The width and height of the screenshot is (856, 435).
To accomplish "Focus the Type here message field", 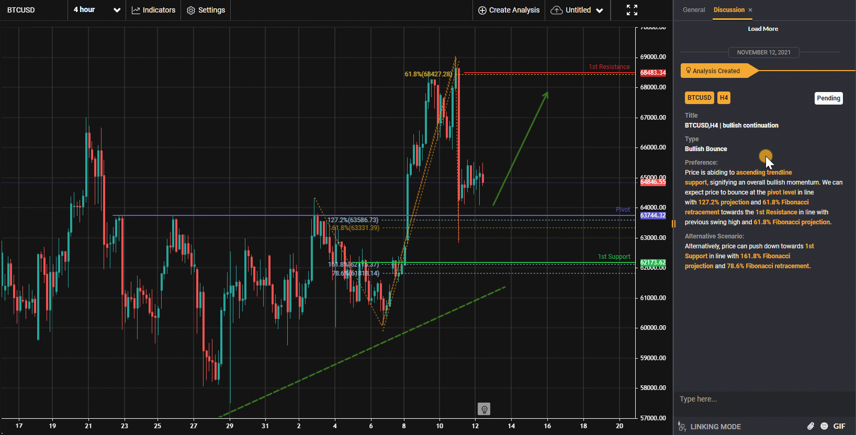I will (764, 399).
